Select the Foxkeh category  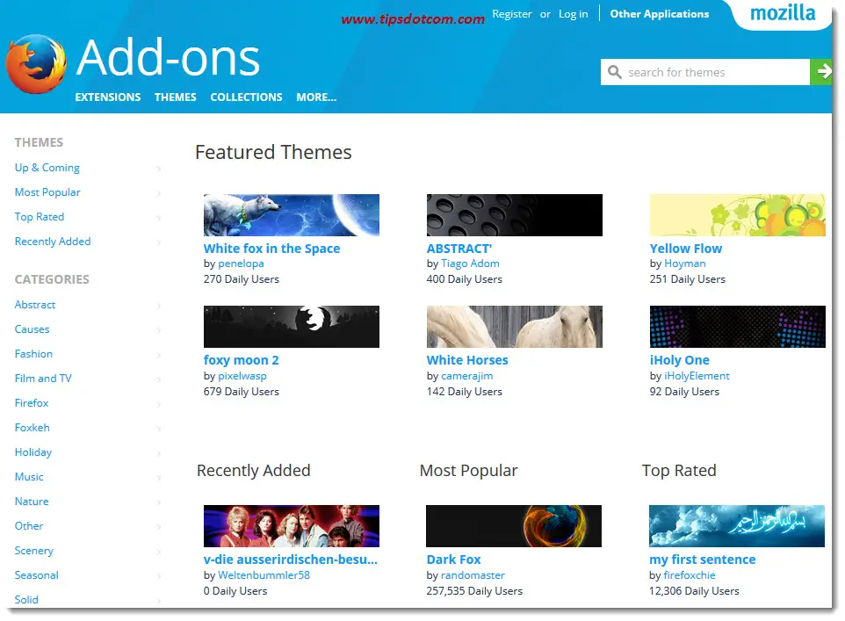point(32,428)
